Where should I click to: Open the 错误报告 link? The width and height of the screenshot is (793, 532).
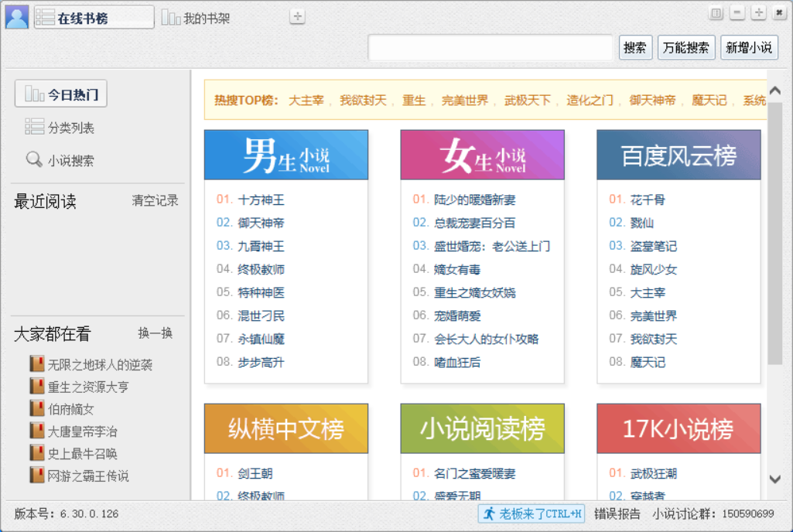click(x=617, y=513)
